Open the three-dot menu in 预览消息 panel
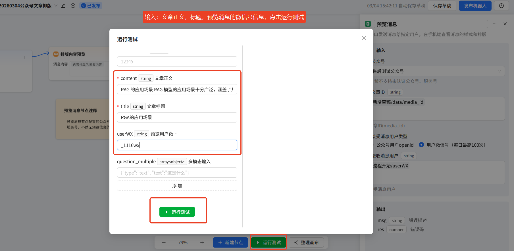The height and width of the screenshot is (251, 514). (495, 24)
